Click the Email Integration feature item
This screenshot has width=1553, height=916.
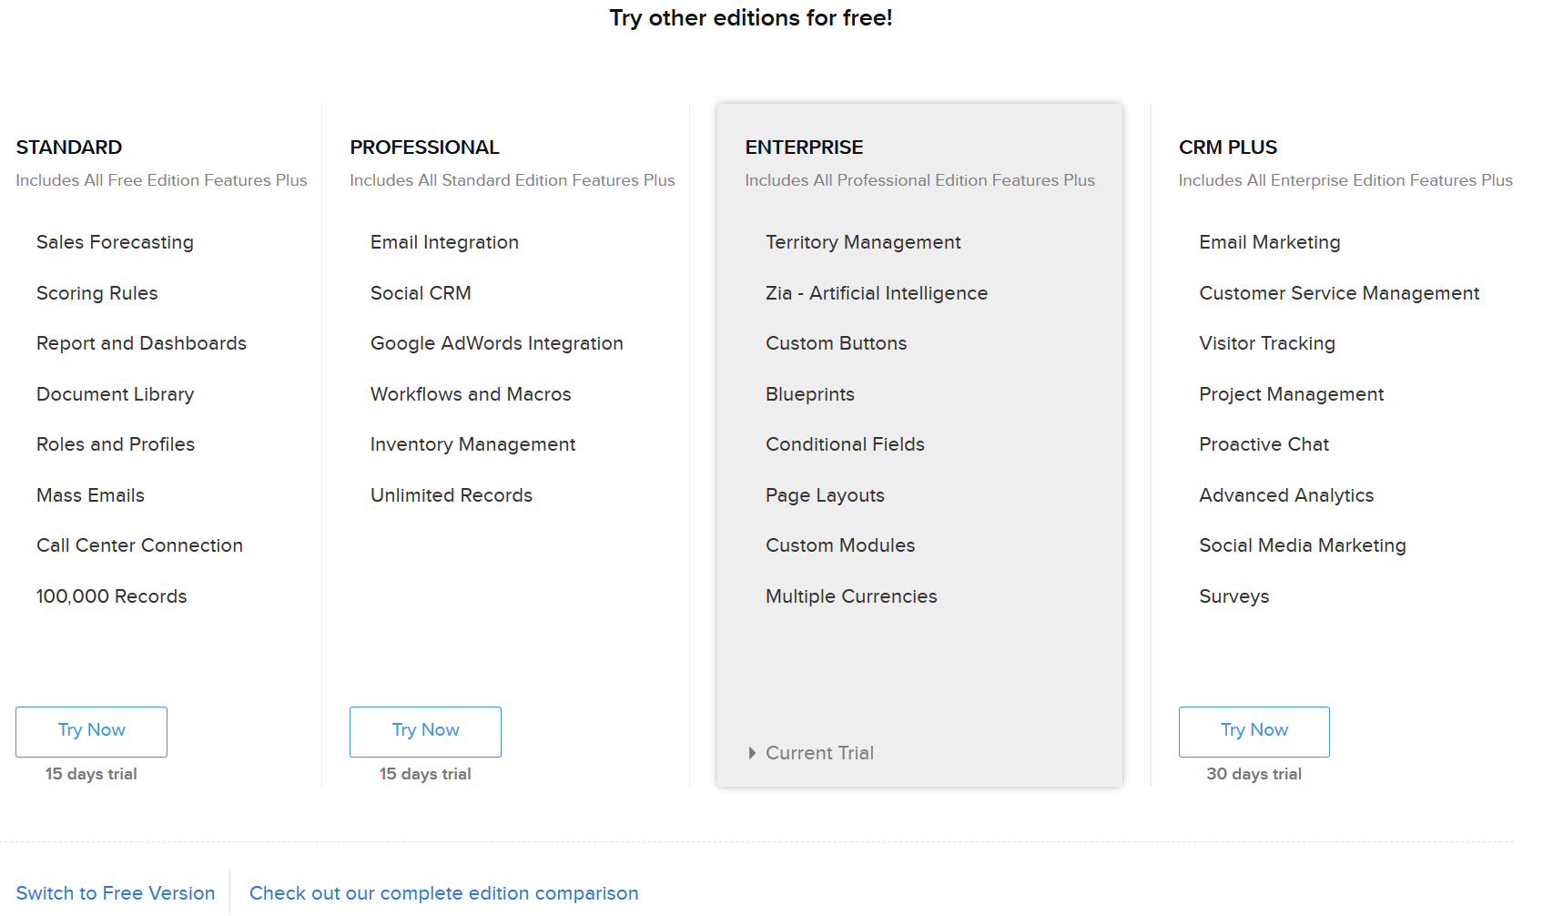click(x=444, y=242)
